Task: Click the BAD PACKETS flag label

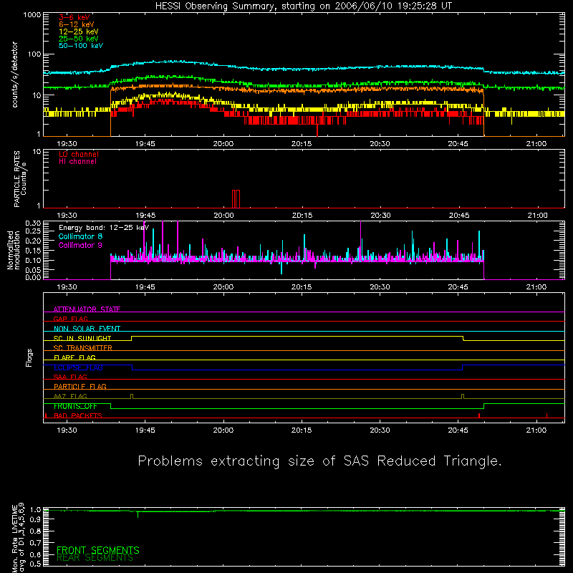Action: [78, 415]
